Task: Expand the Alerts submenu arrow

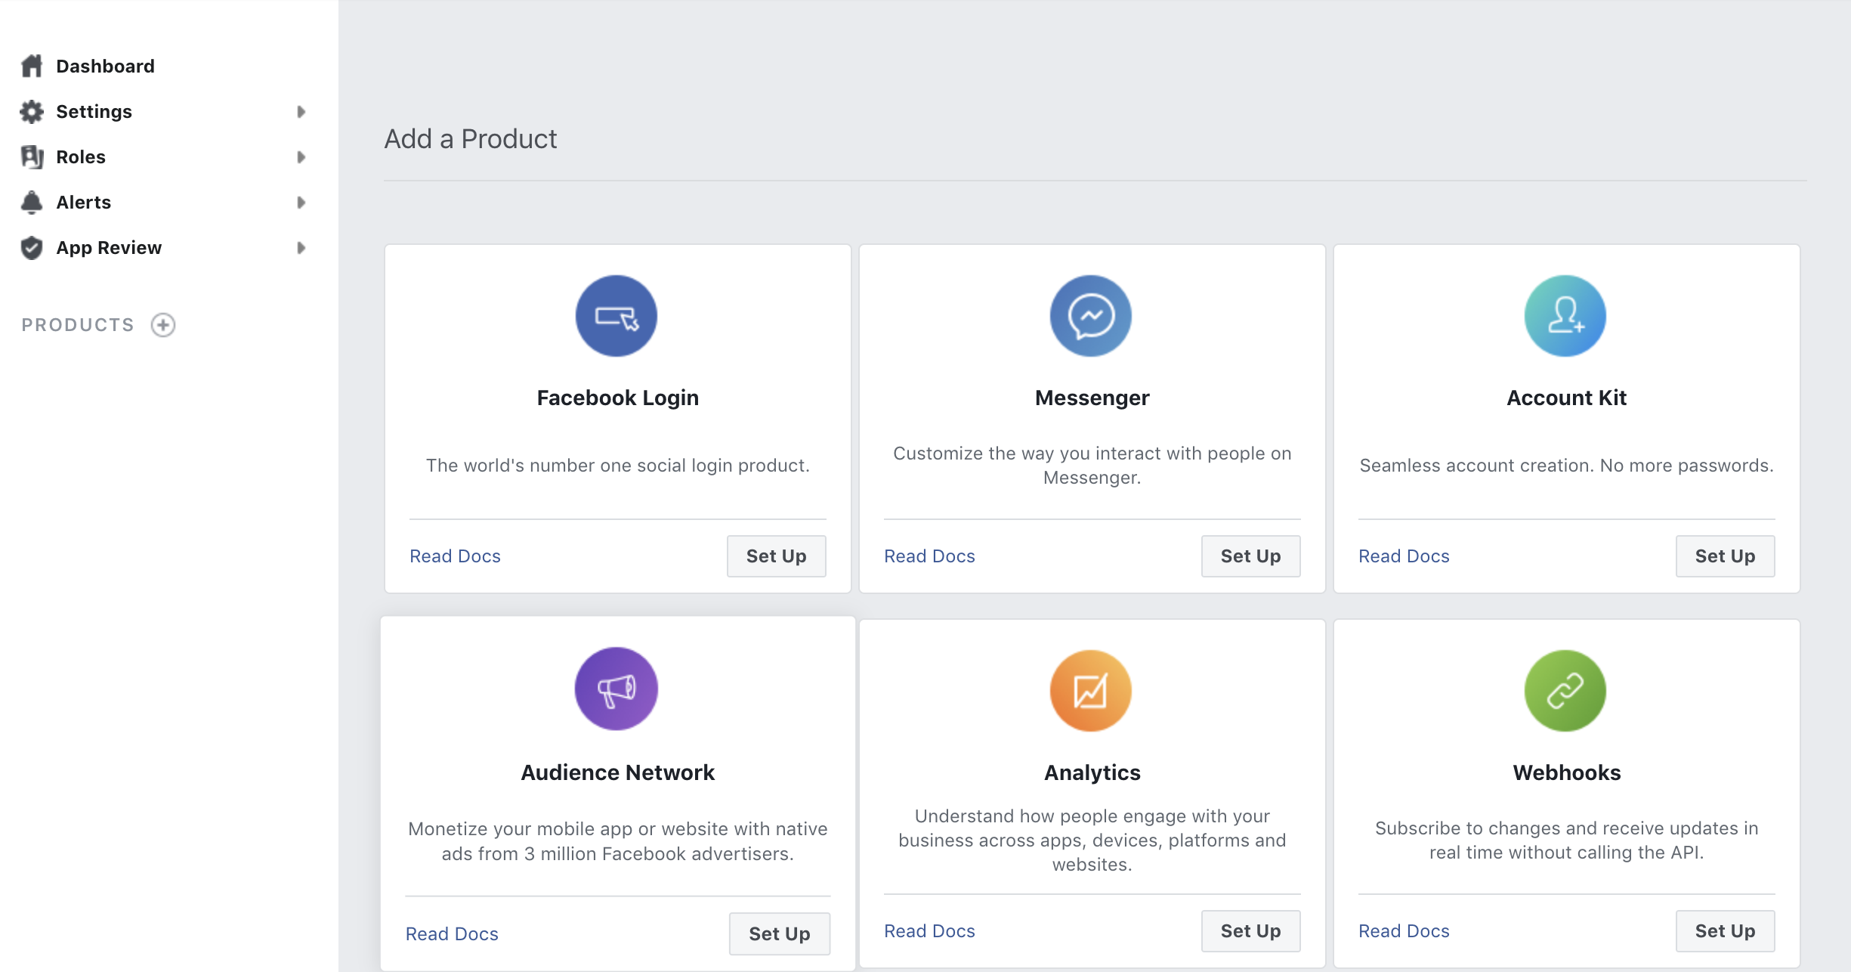Action: coord(301,203)
